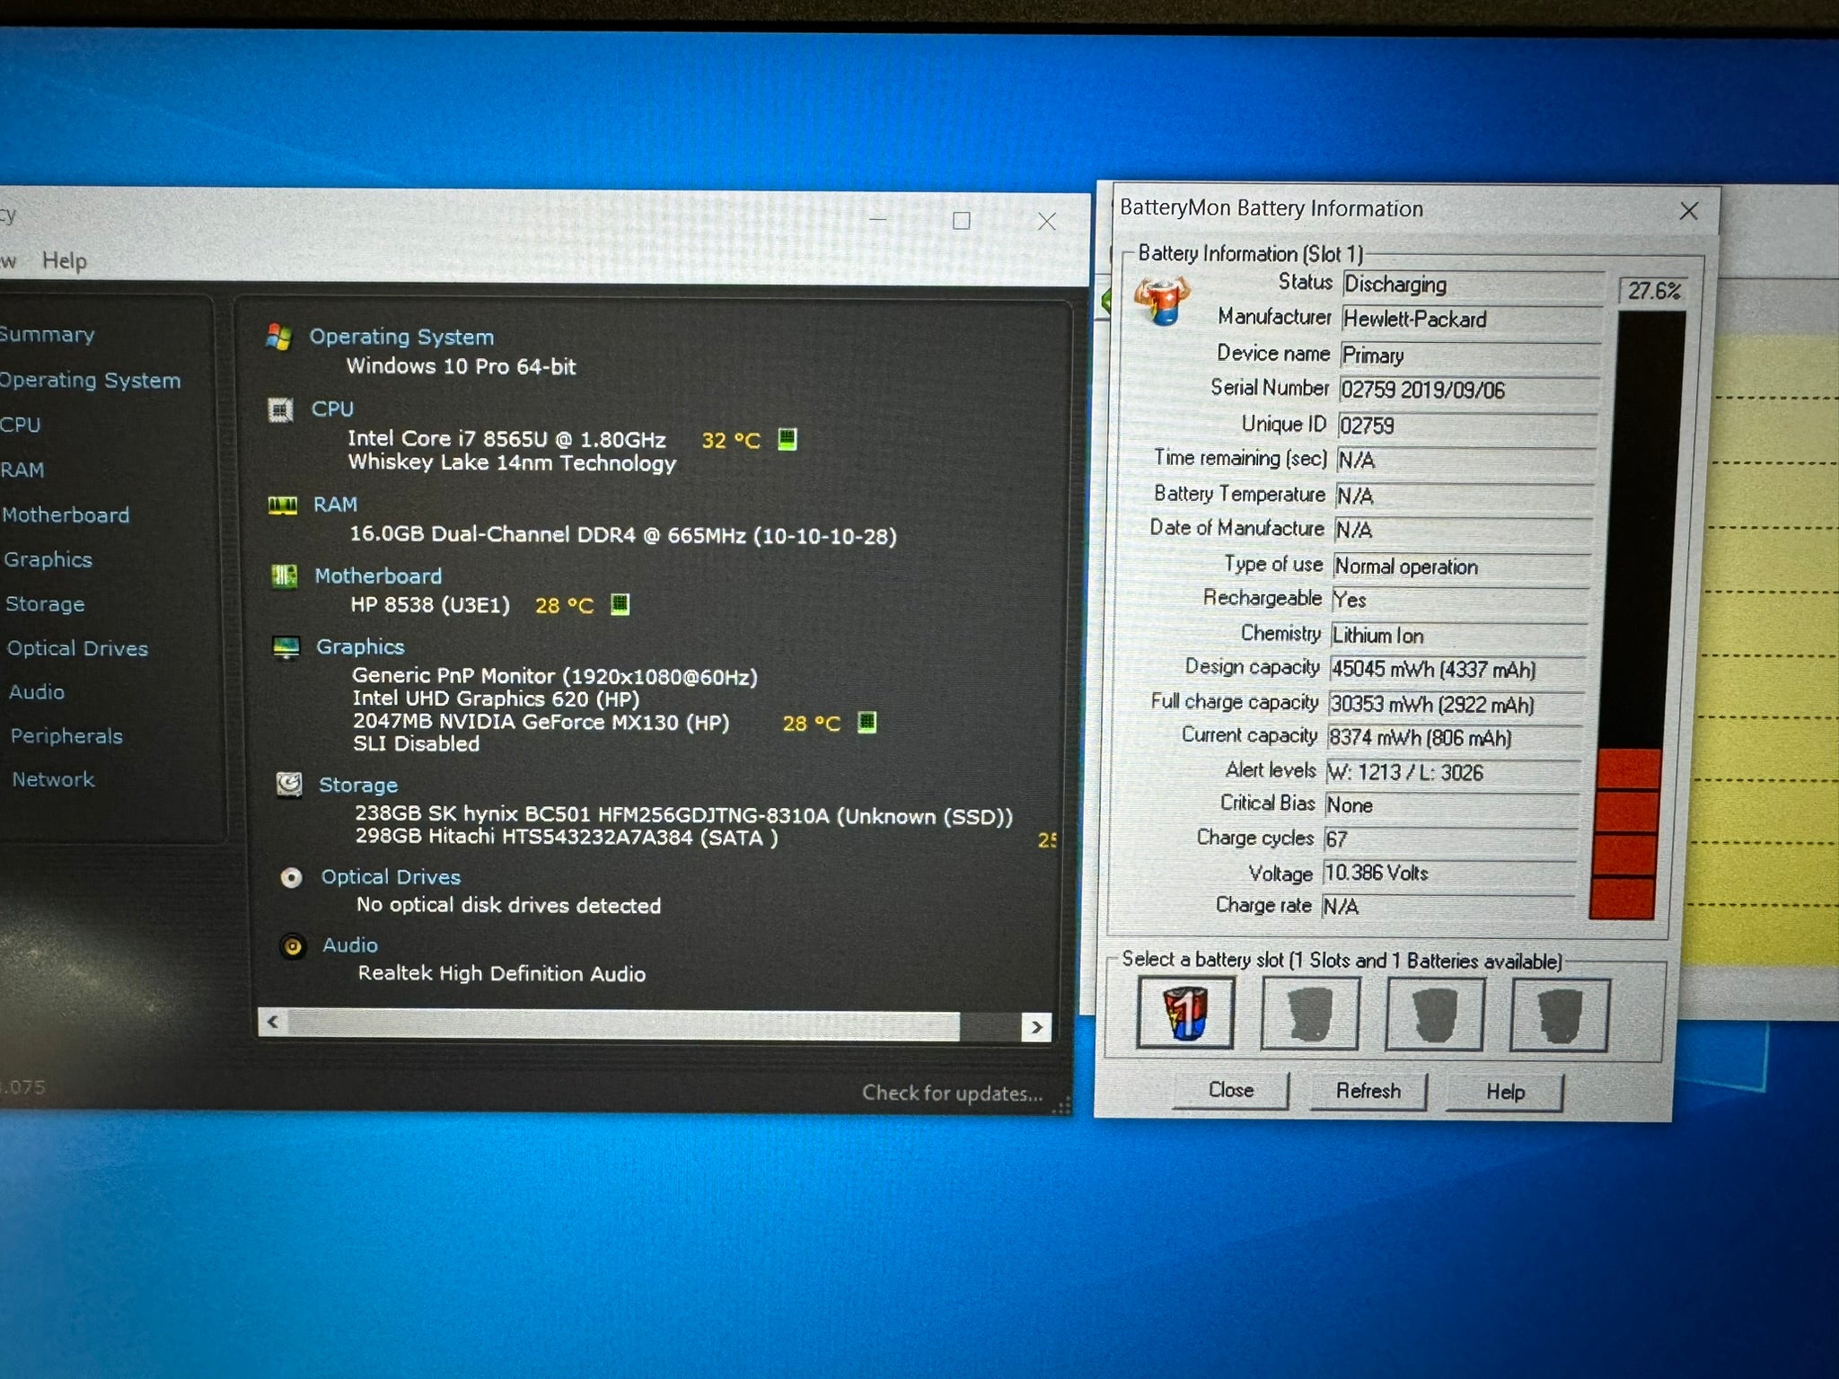Select the second empty battery slot

[x=1309, y=1014]
